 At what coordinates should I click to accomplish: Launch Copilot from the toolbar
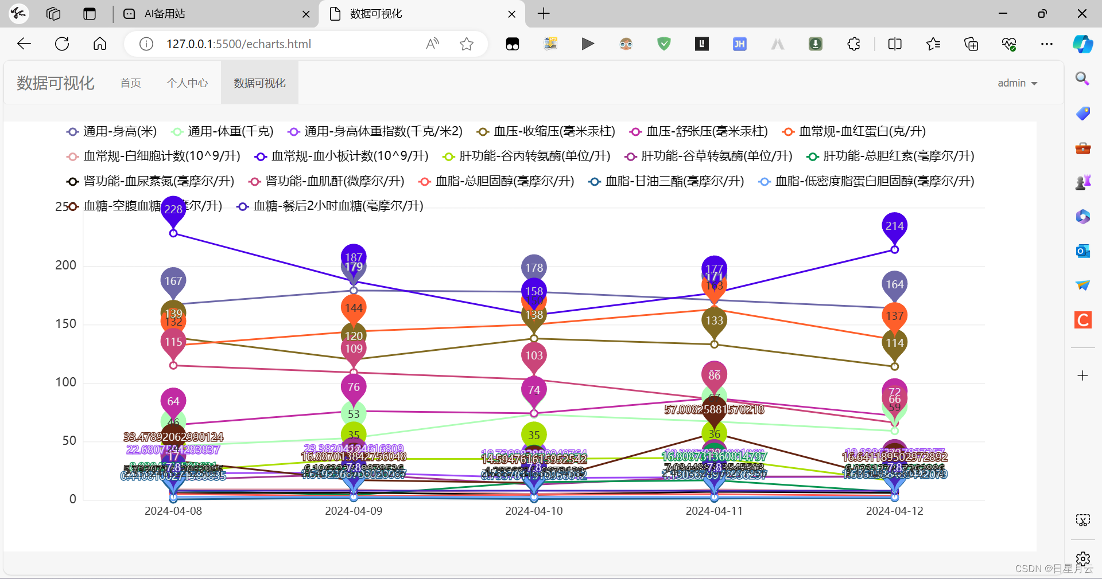(x=1082, y=44)
